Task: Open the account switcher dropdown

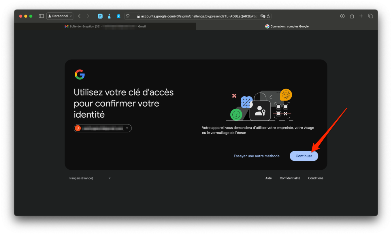Action: coord(103,128)
